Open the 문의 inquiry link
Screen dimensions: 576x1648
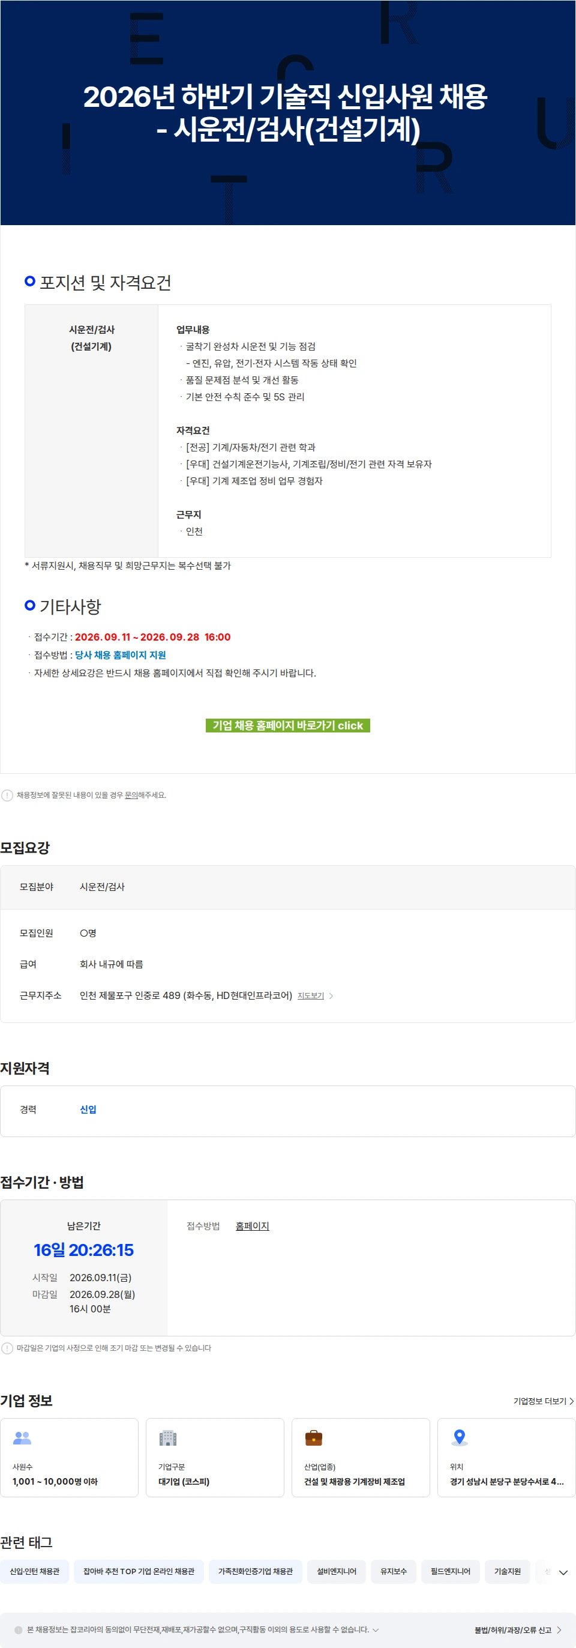pos(131,794)
